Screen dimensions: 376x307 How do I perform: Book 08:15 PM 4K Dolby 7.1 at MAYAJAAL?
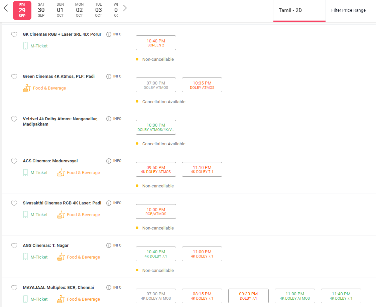202,296
